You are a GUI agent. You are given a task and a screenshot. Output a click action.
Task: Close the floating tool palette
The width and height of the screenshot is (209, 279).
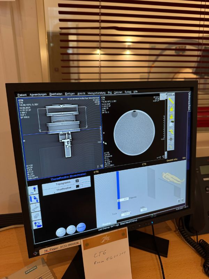(x=173, y=95)
